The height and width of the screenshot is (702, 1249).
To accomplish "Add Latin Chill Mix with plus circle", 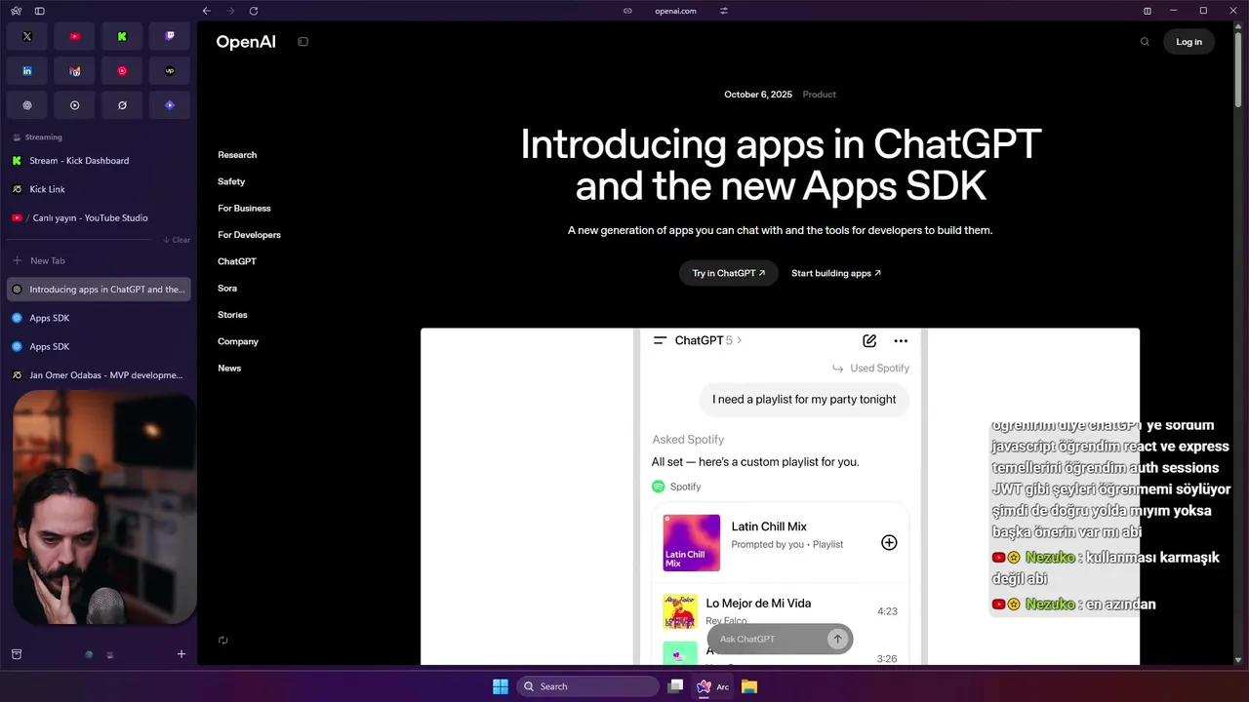I will click(889, 542).
